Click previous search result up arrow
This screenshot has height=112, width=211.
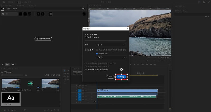pyautogui.click(x=21, y=14)
